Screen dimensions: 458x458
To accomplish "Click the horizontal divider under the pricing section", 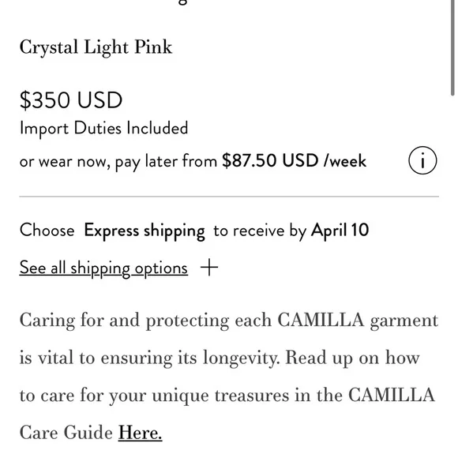I will click(x=229, y=197).
